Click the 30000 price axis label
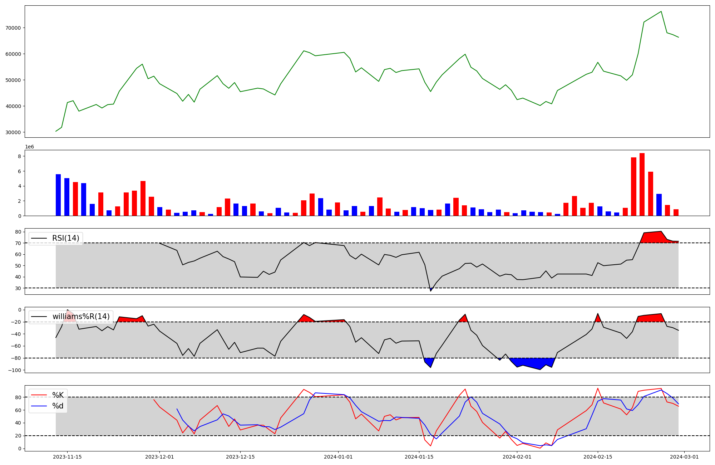This screenshot has height=465, width=715. pos(14,132)
